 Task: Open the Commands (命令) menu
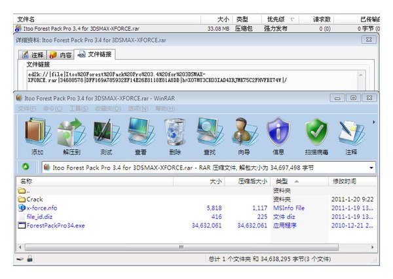(52, 109)
